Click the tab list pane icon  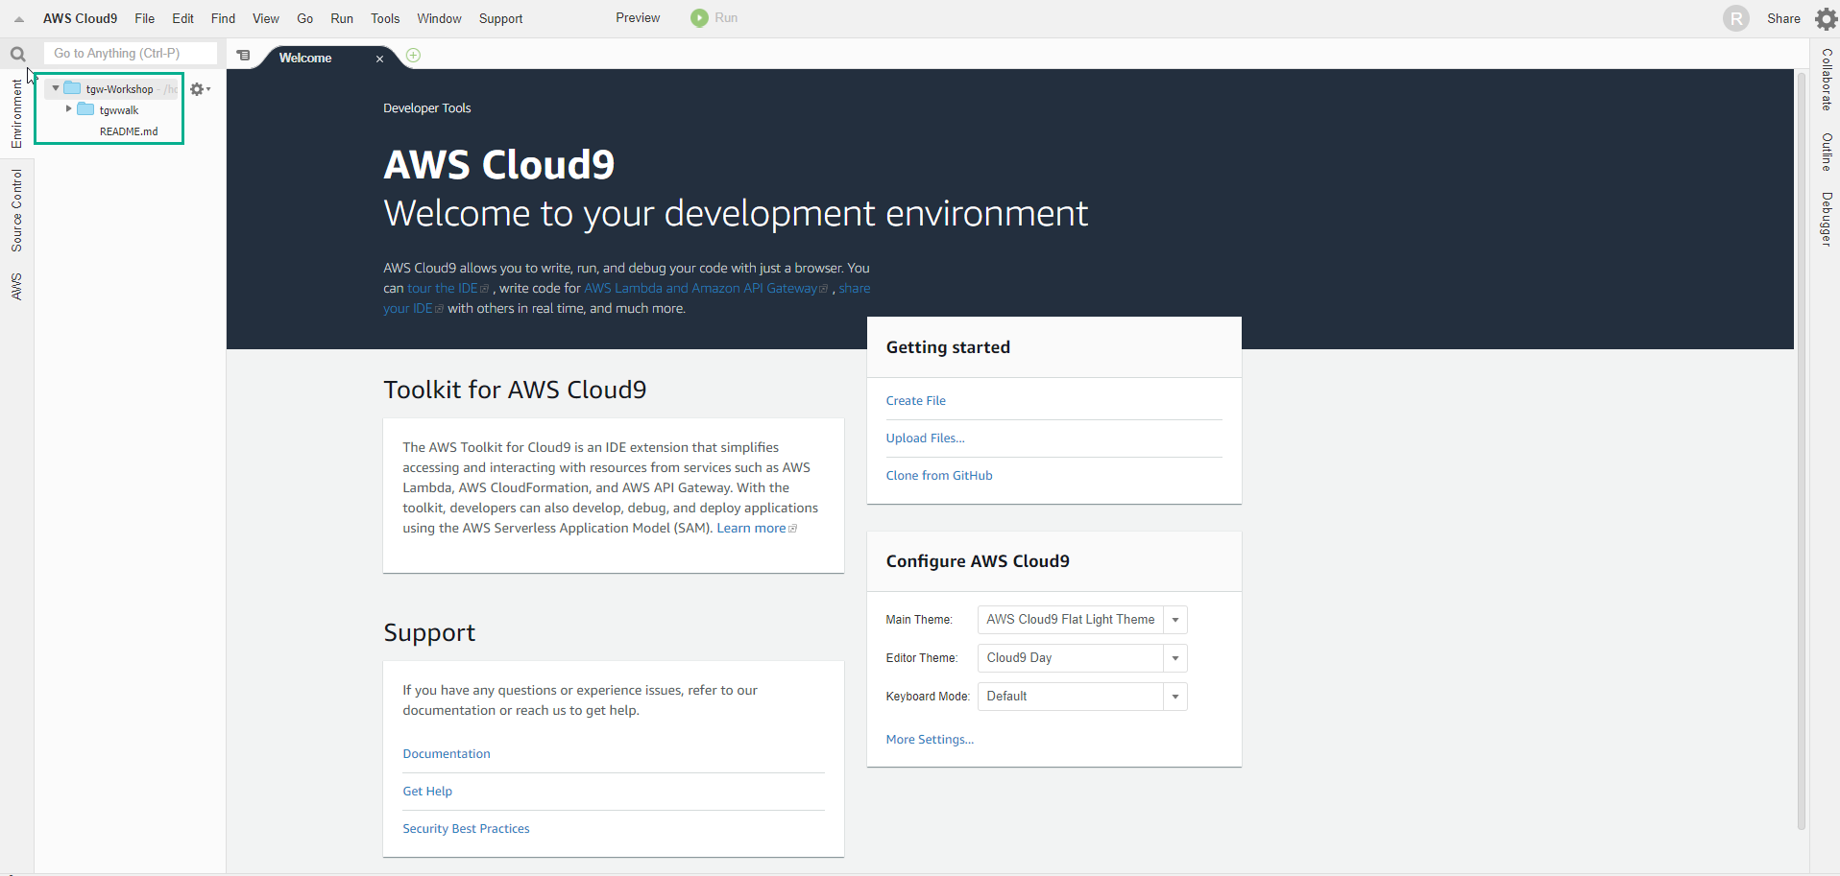[244, 56]
